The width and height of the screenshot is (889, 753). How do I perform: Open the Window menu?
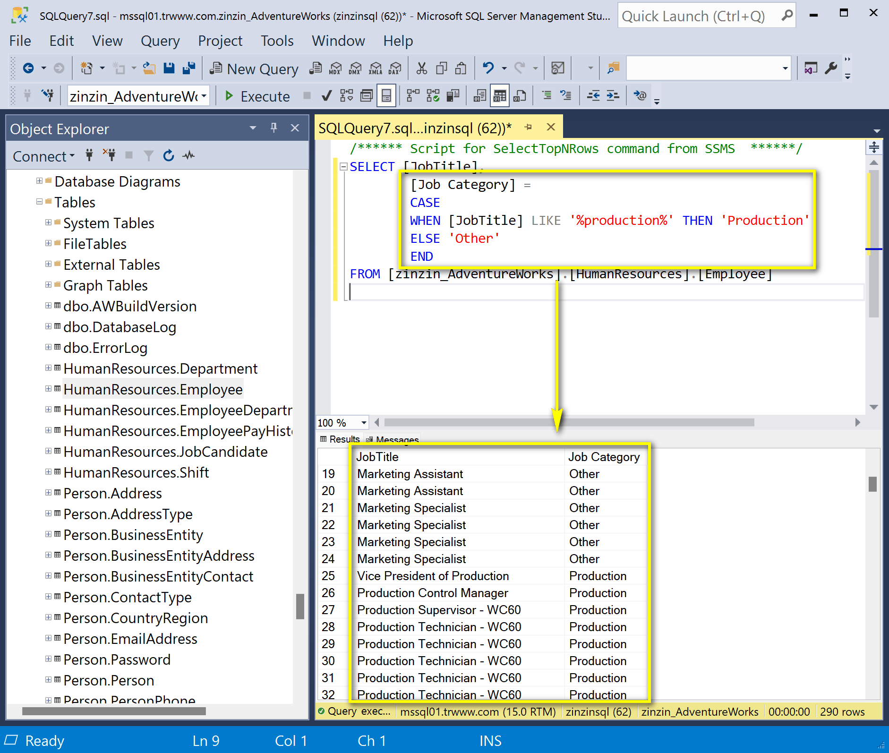click(338, 41)
